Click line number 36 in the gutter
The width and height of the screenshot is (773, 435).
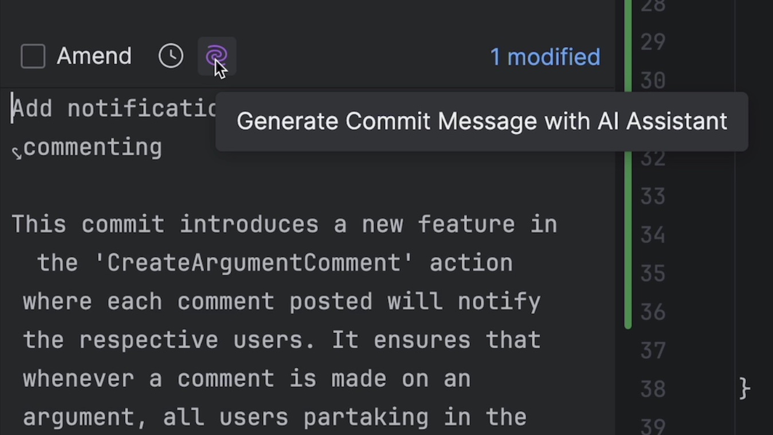pos(653,312)
